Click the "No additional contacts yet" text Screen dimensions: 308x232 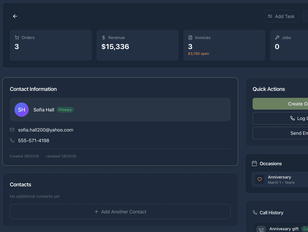pyautogui.click(x=35, y=196)
